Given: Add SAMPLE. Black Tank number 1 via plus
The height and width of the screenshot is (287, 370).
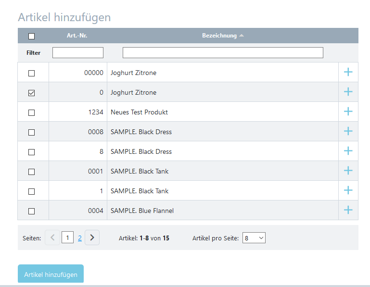Looking at the screenshot, I should (348, 190).
